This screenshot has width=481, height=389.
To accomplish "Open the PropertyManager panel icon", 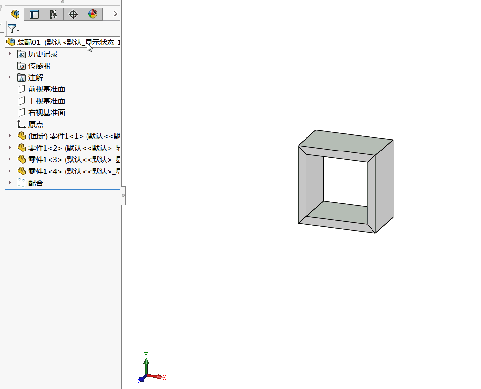I will [34, 14].
